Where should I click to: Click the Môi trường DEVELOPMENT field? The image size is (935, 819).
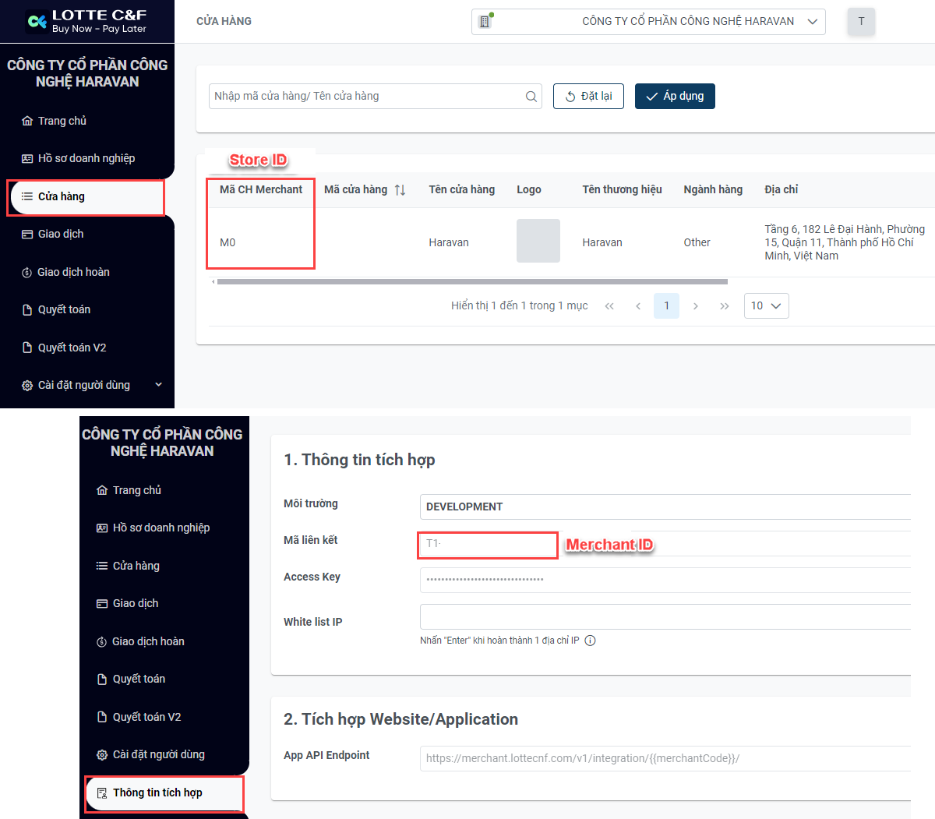(665, 507)
